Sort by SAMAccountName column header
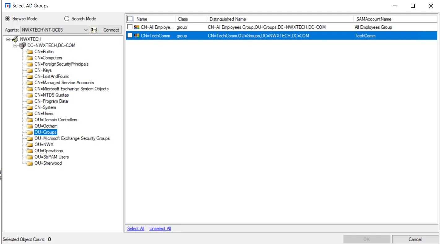Screen dimensions: 440x244 395,19
